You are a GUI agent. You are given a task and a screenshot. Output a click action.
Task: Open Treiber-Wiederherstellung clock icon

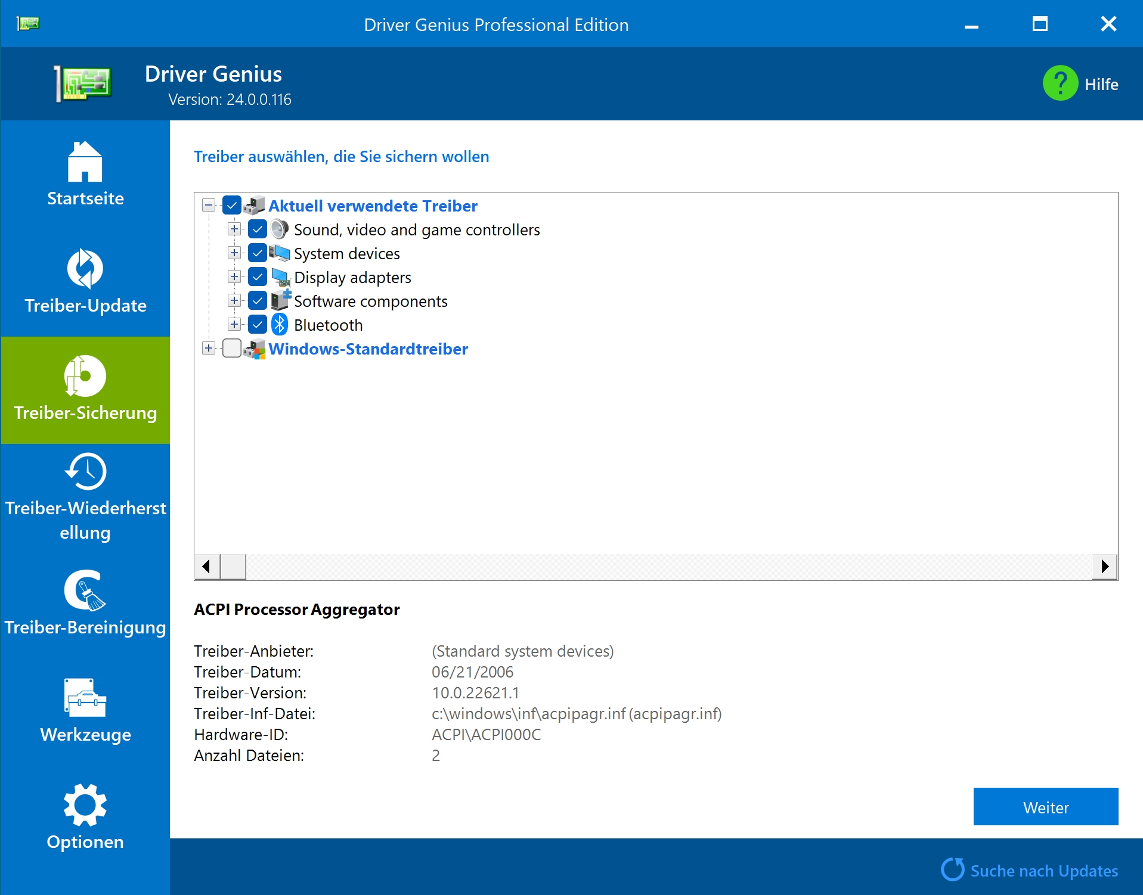click(x=85, y=471)
